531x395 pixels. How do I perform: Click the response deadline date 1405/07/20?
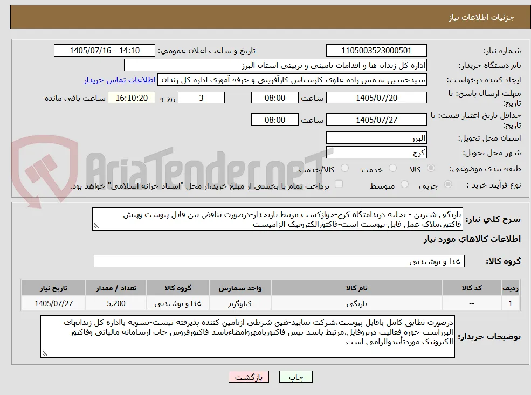point(376,98)
